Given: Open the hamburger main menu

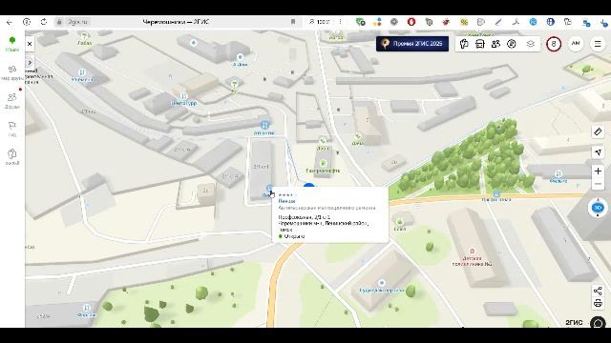Looking at the screenshot, I should [598, 44].
